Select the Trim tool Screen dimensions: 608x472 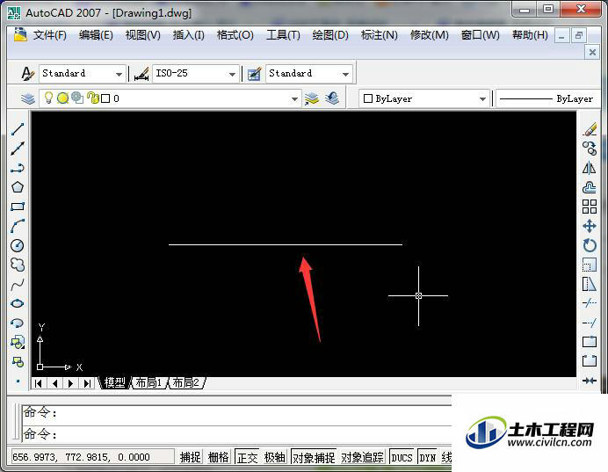coord(590,303)
